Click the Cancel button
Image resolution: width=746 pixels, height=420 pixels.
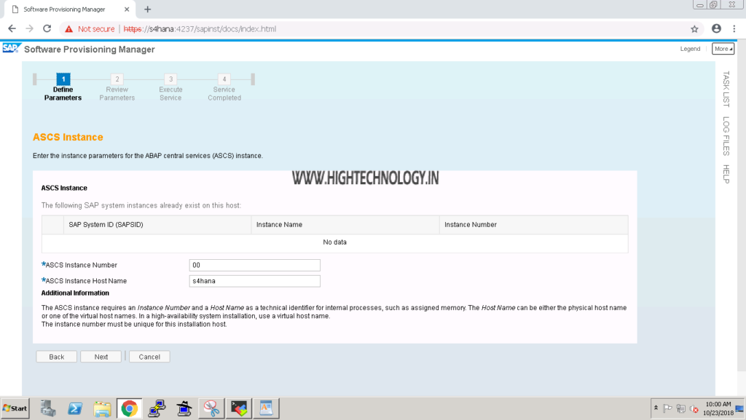click(149, 357)
